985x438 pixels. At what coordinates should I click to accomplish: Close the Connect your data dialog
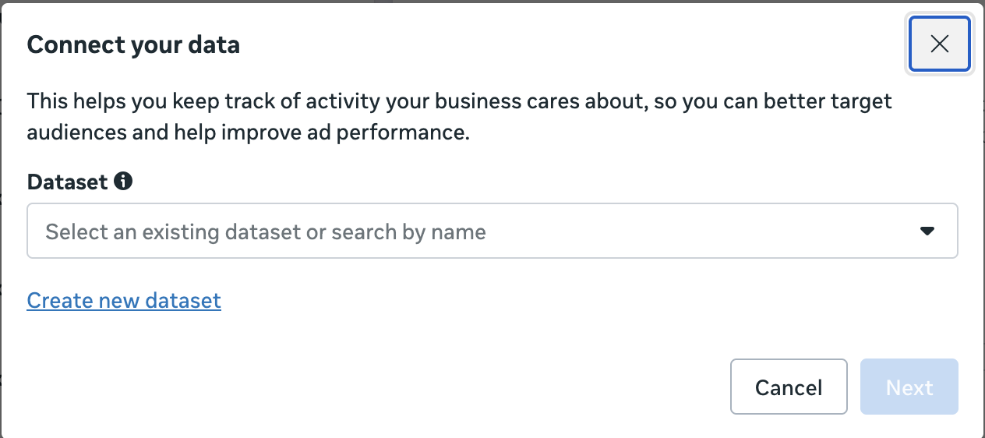(939, 44)
